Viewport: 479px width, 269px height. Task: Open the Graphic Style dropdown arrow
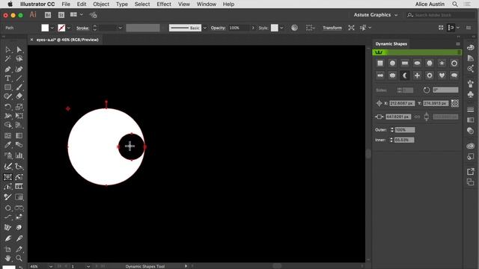[281, 28]
